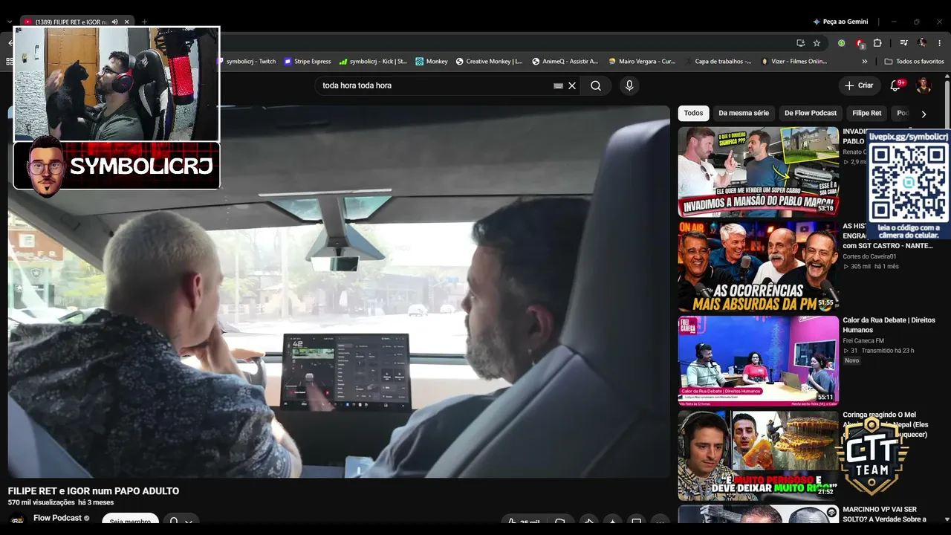Screen dimensions: 951x535
Task: Open the symbolicrj - Twitch bookmark
Action: (247, 62)
